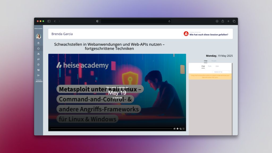Viewport: 272px width, 153px height.
Task: Click the privacy shield icon near address bar
Action: 97,21
